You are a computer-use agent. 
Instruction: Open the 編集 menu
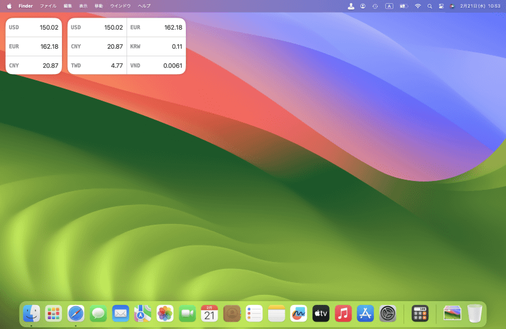click(x=68, y=6)
